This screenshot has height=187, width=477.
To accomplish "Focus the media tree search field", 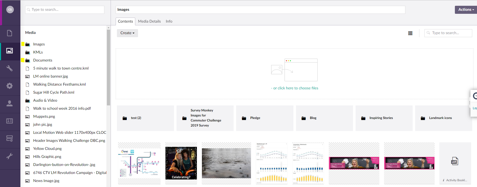I will (65, 10).
